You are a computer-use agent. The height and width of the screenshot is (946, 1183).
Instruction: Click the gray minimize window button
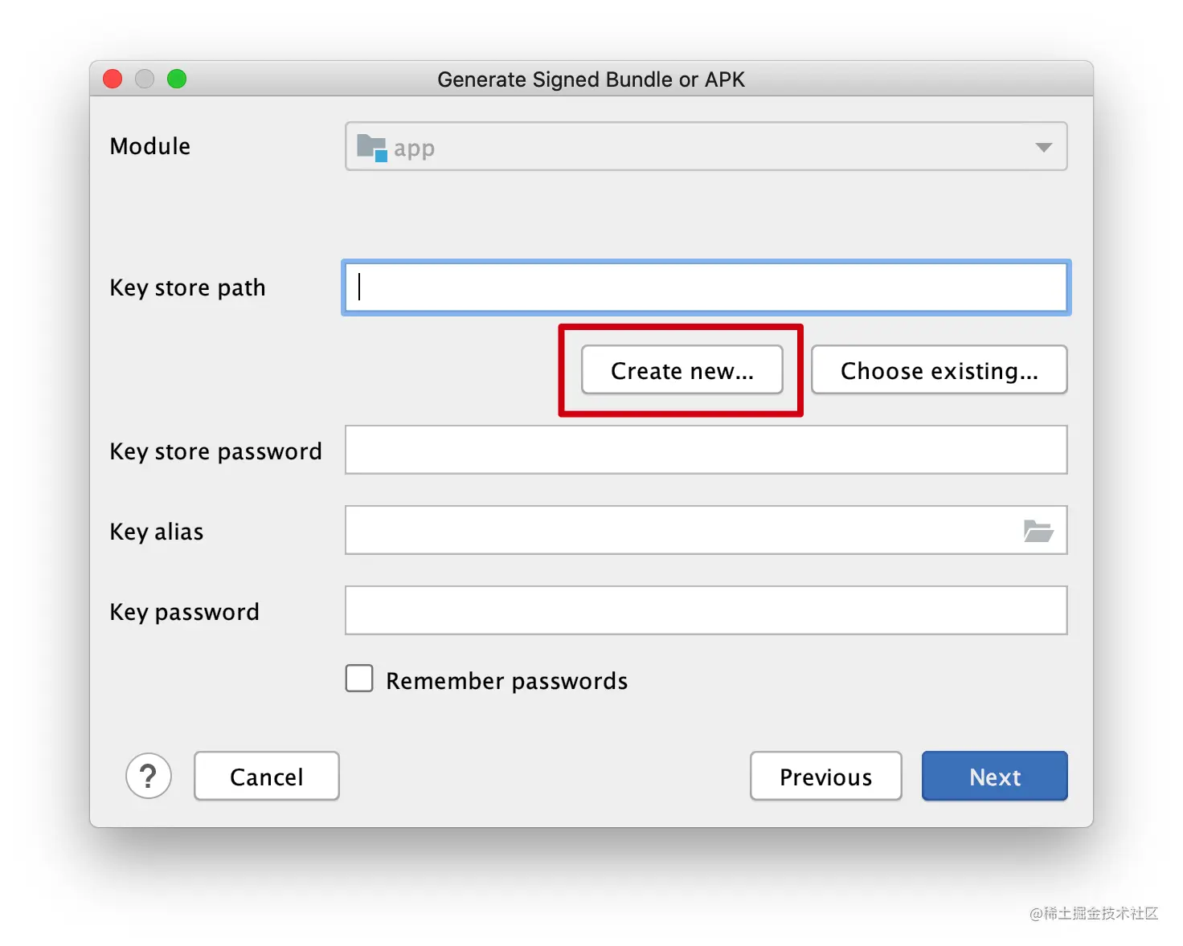pyautogui.click(x=145, y=79)
